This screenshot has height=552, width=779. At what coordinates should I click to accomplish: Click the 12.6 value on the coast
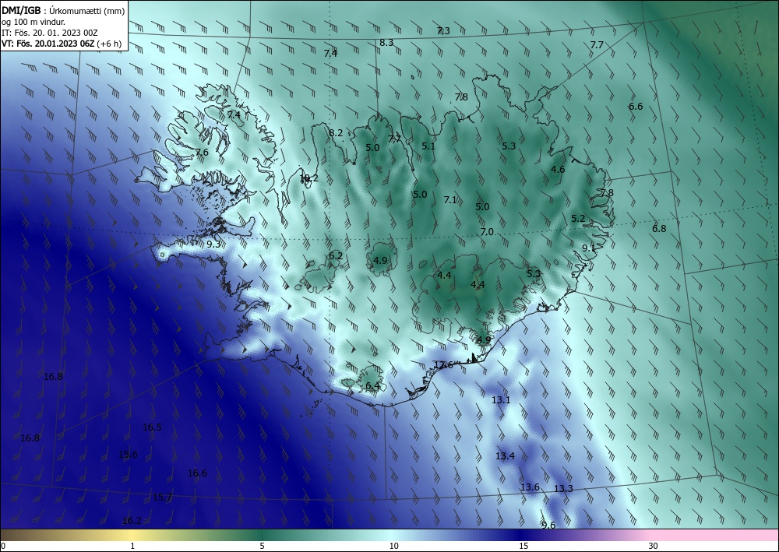(443, 365)
